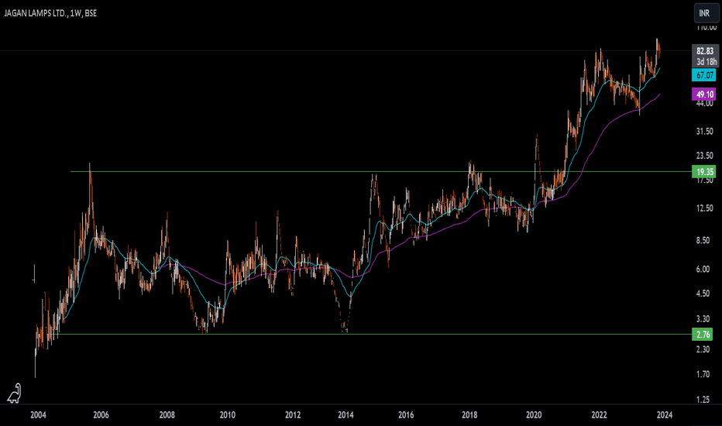722x426 pixels.
Task: Select the upper horizontal line label 19.35
Action: [704, 172]
